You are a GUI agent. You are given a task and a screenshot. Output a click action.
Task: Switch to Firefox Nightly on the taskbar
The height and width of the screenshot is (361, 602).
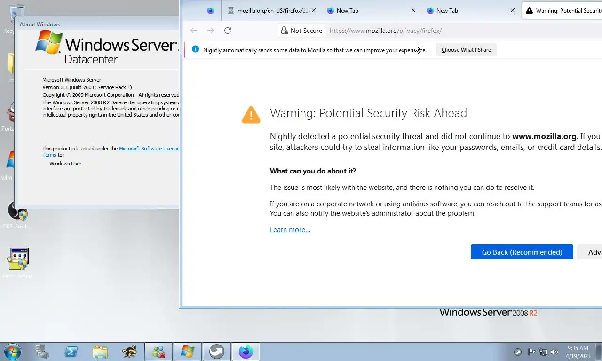click(246, 352)
